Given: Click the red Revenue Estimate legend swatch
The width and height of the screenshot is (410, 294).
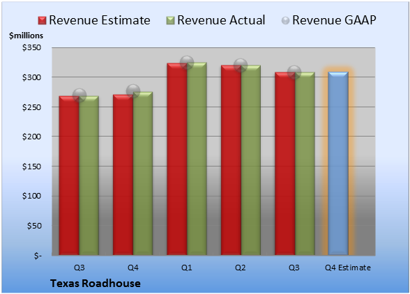Looking at the screenshot, I should [x=42, y=21].
